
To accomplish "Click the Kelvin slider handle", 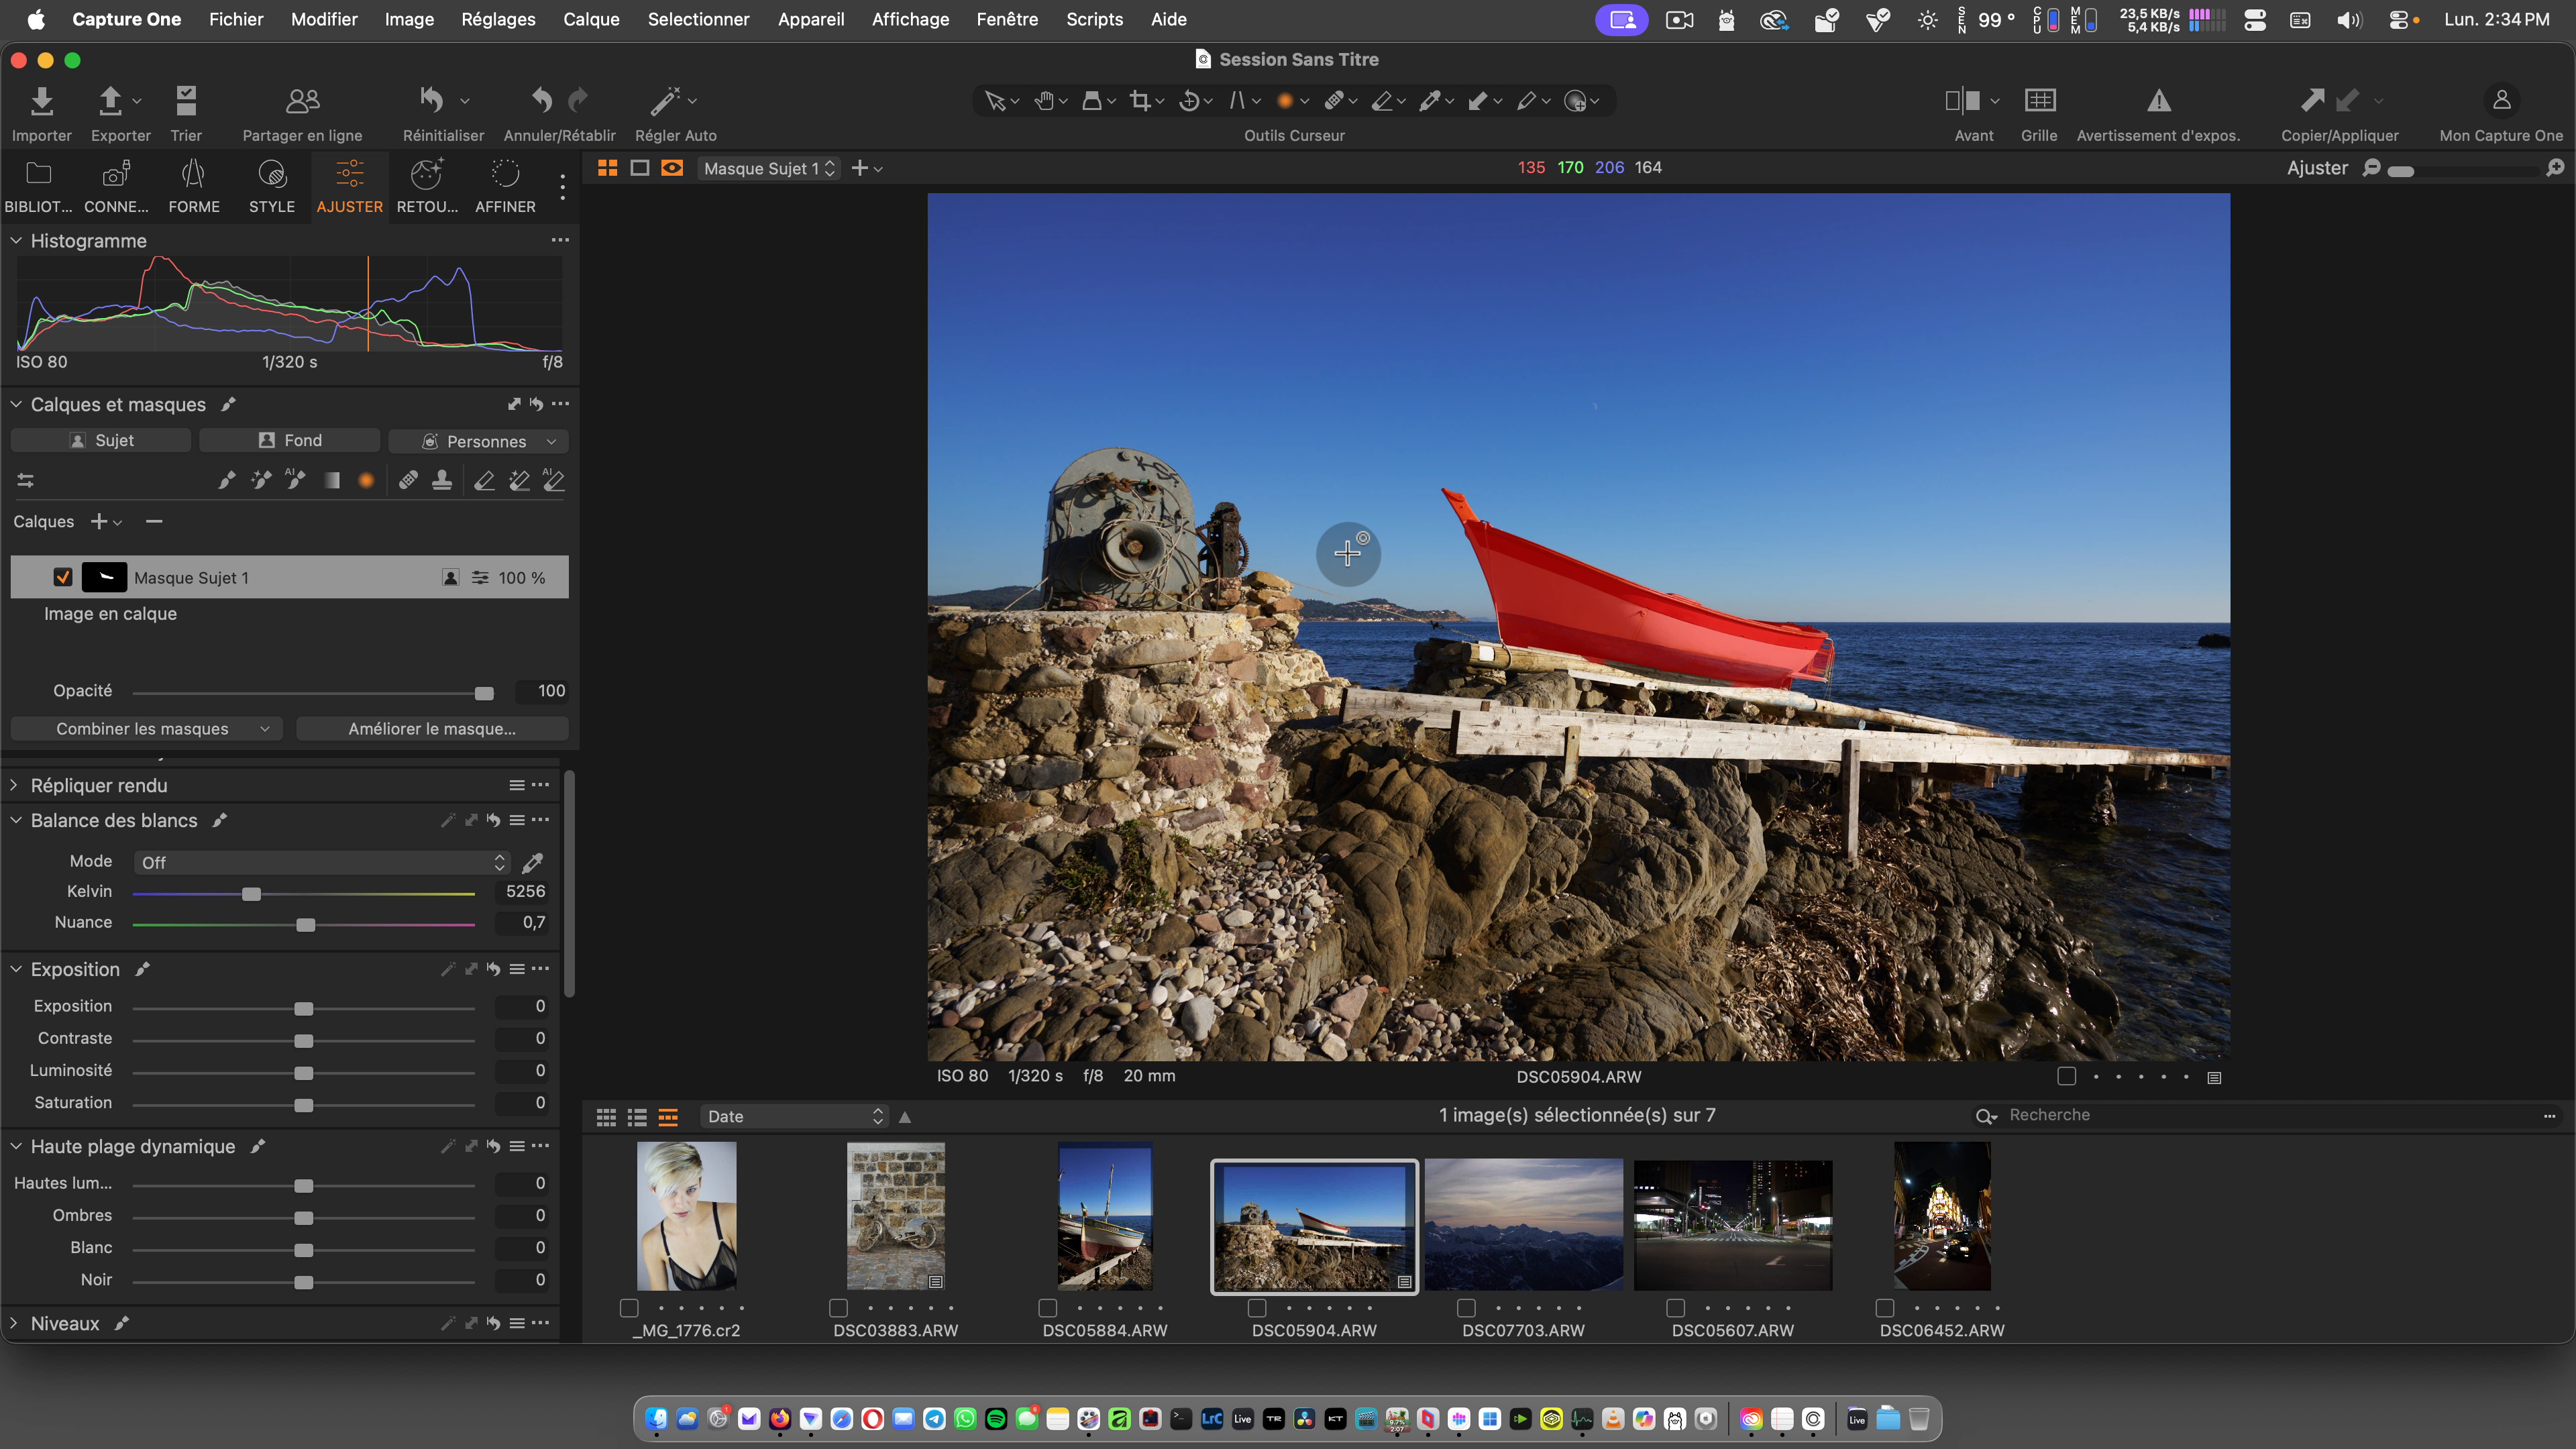I will pyautogui.click(x=251, y=894).
